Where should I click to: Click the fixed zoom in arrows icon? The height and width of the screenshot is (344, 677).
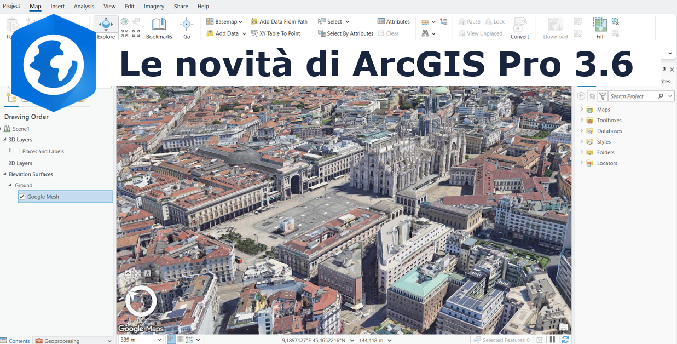coord(125,33)
